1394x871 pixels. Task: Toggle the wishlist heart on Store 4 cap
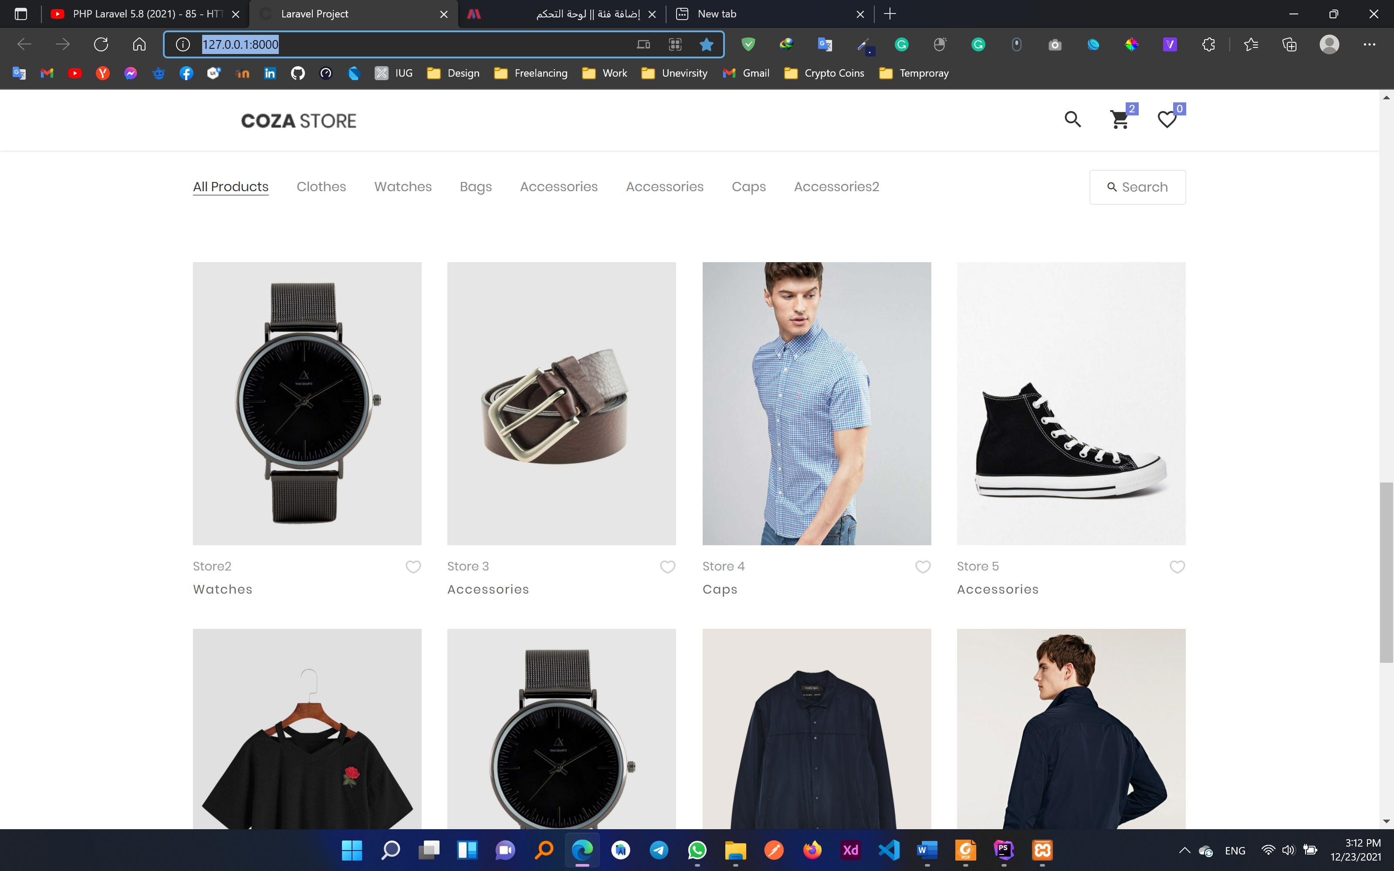(922, 567)
